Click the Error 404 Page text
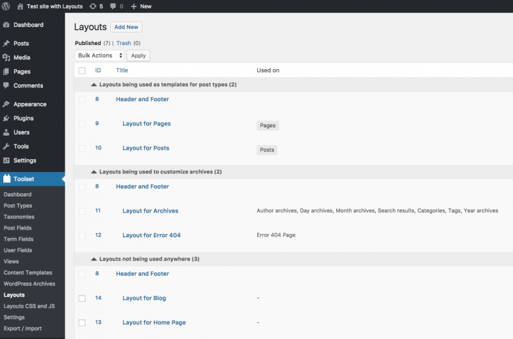The height and width of the screenshot is (339, 513). coord(276,235)
